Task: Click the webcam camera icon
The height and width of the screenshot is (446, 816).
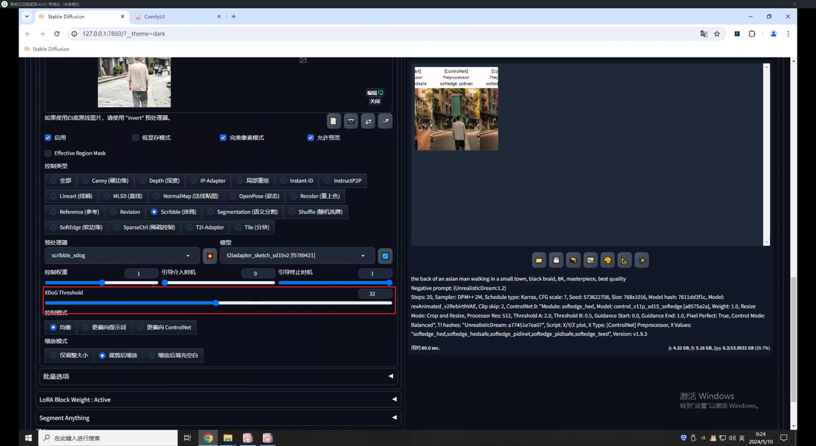Action: [350, 121]
